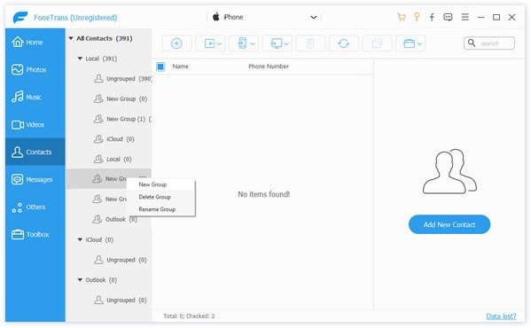Open import dropdown arrow

[x=220, y=44]
